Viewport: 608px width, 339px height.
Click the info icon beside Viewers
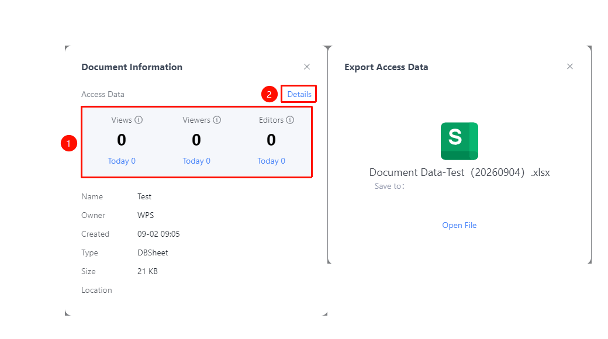click(217, 120)
